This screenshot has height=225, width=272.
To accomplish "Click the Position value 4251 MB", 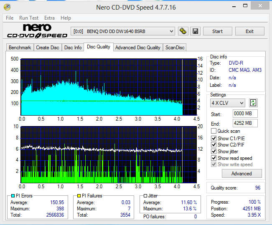I will pyautogui.click(x=252, y=209).
